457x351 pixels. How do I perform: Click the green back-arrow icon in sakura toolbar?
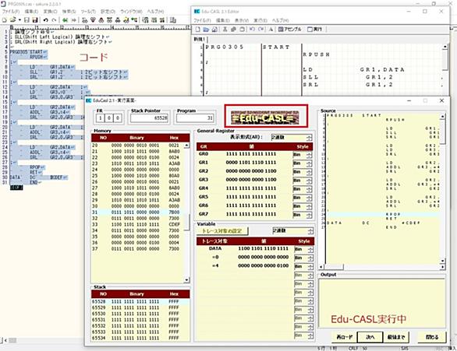(x=65, y=20)
